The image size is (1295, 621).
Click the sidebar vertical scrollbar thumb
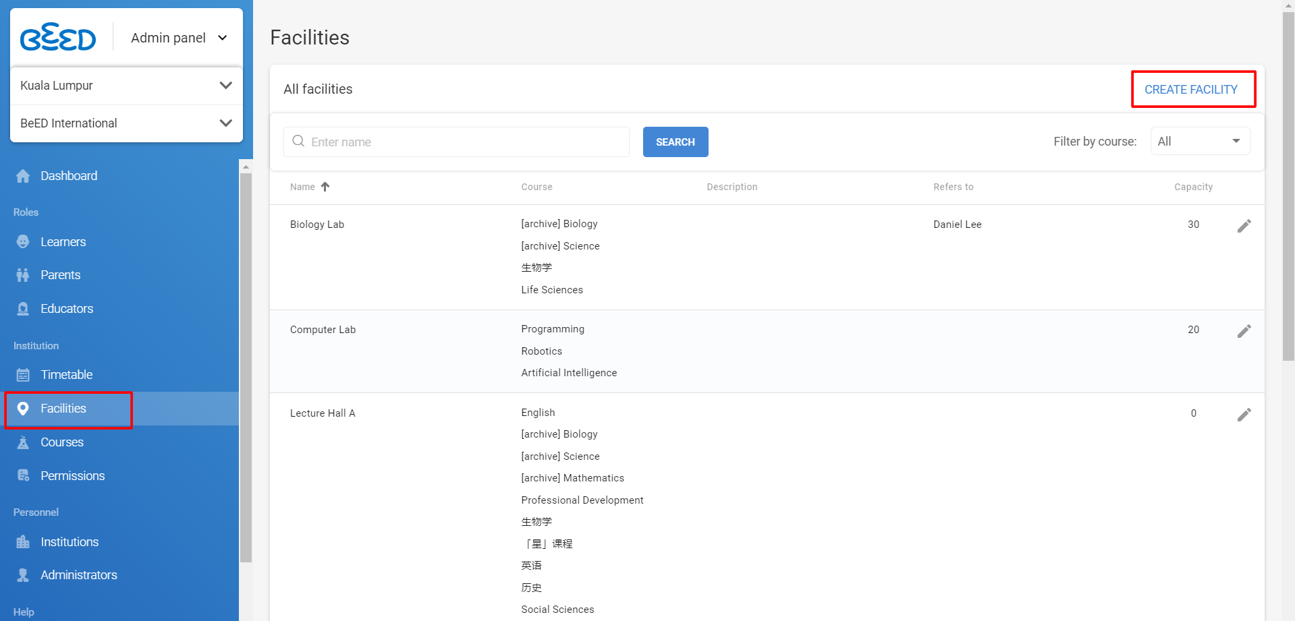[x=246, y=367]
